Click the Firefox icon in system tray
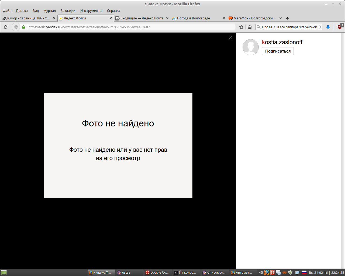345x276 pixels. click(x=267, y=272)
